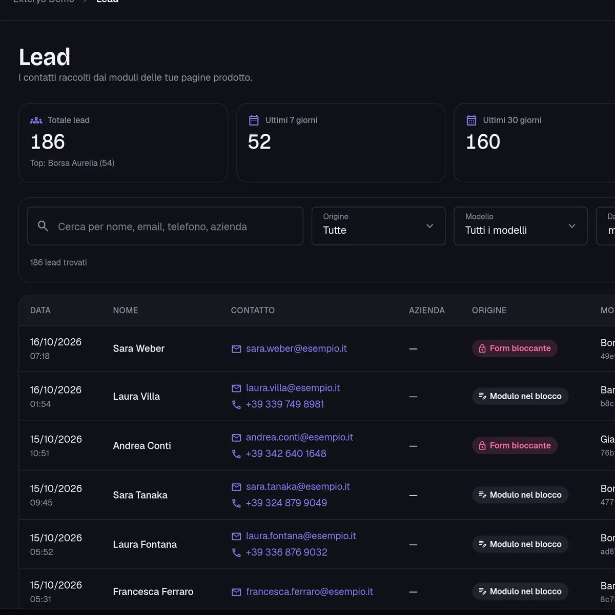615x615 pixels.
Task: Click the lock icon in Sara Weber's Form bloccante badge
Action: point(482,348)
